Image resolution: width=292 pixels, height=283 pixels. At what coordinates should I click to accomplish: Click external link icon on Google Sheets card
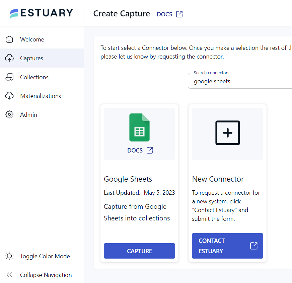150,151
